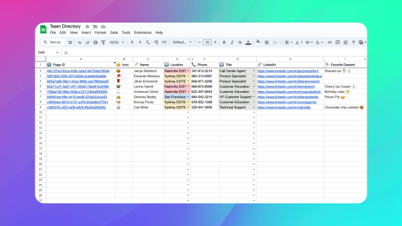Select the paint format tool
Screen dimensions: 402x226
pyautogui.click(x=103, y=42)
